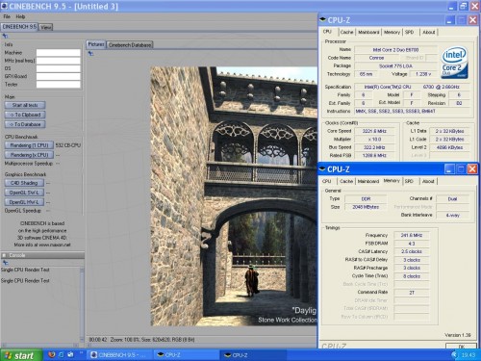Open SPD tab in upper CPU-Z window
481x361 pixels.
[409, 32]
